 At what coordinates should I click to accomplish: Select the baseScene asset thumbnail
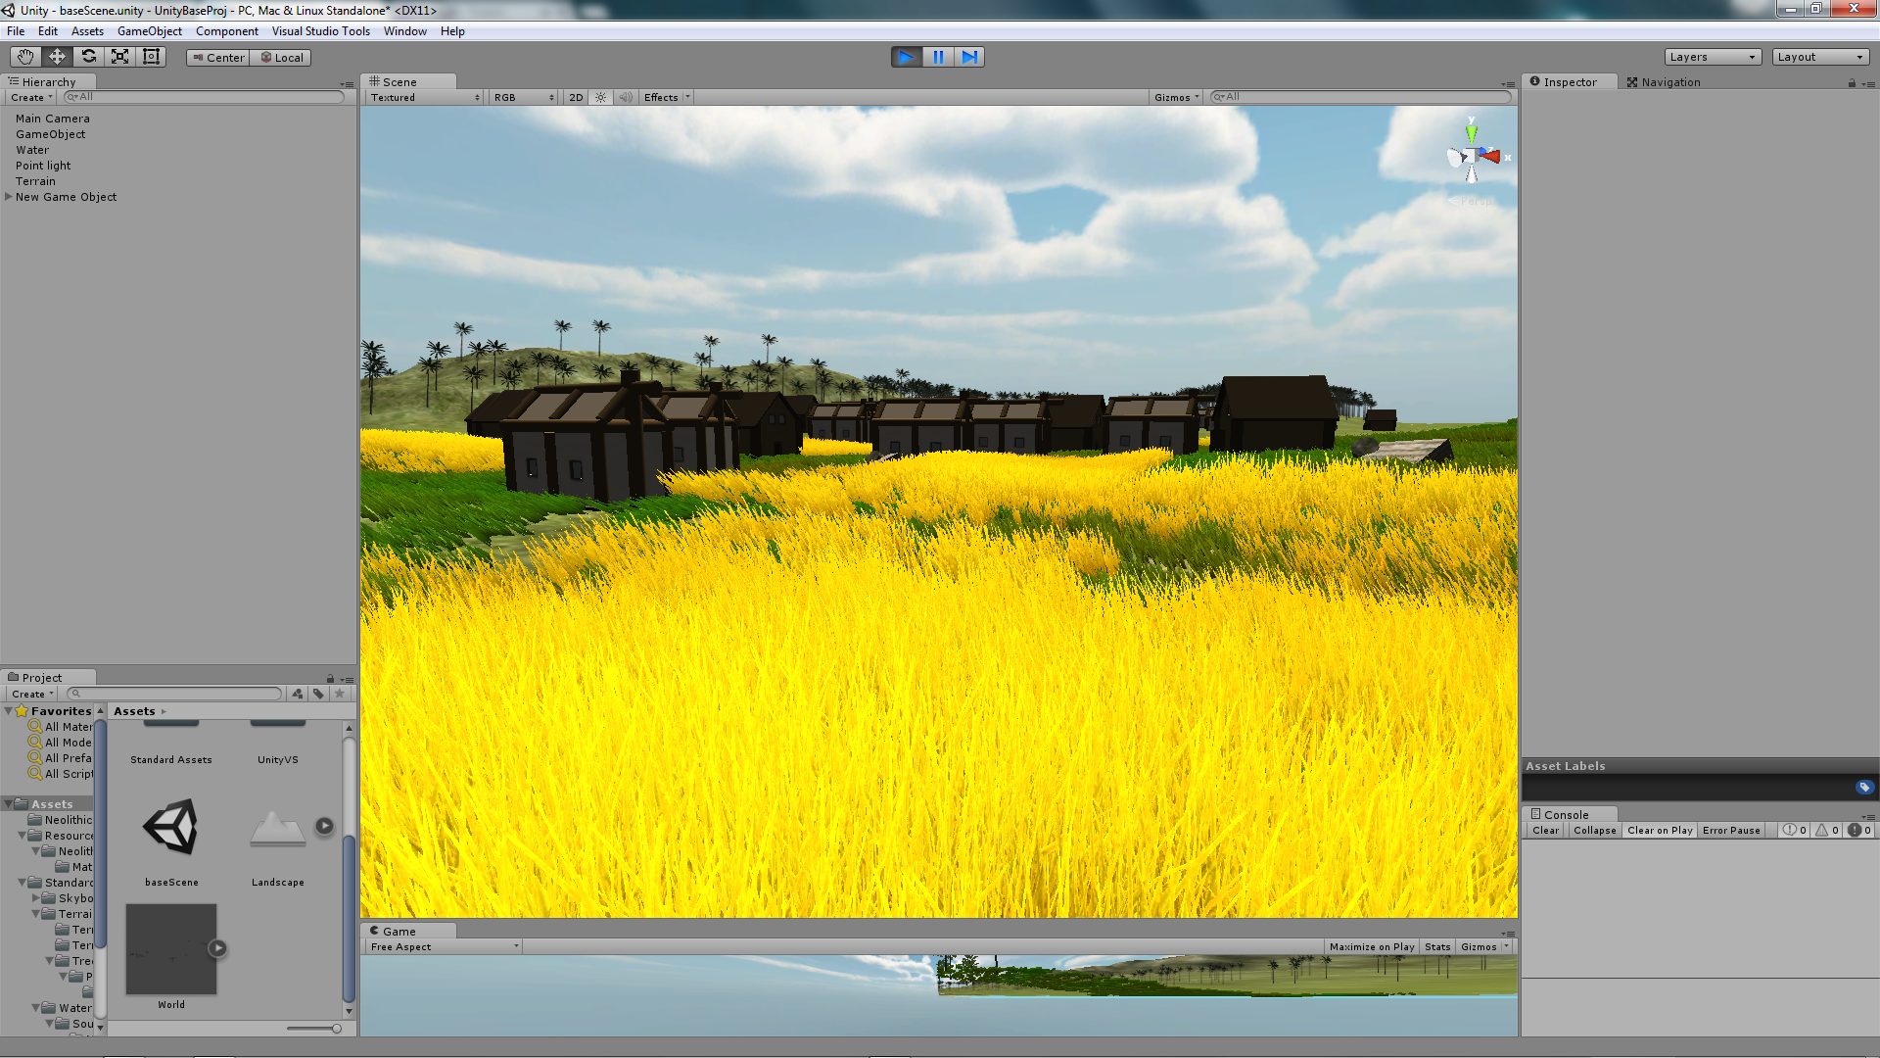171,827
